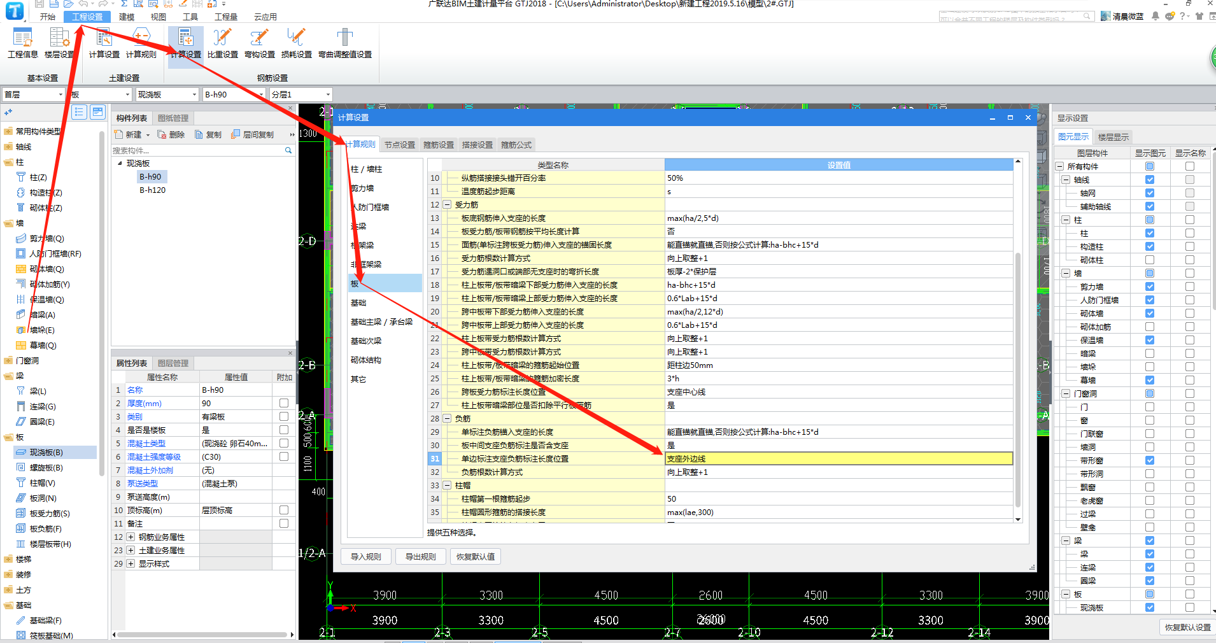
Task: Open 工程量 ribbon tab
Action: click(225, 17)
